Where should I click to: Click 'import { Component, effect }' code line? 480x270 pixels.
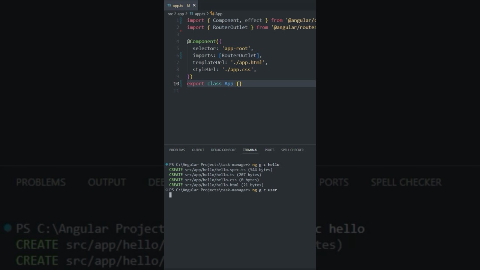pos(251,20)
